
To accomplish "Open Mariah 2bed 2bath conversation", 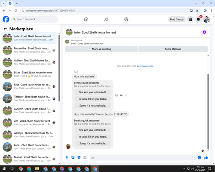I will click(x=29, y=159).
